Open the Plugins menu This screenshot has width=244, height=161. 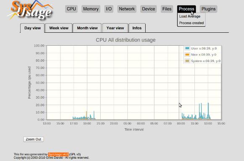tap(209, 9)
